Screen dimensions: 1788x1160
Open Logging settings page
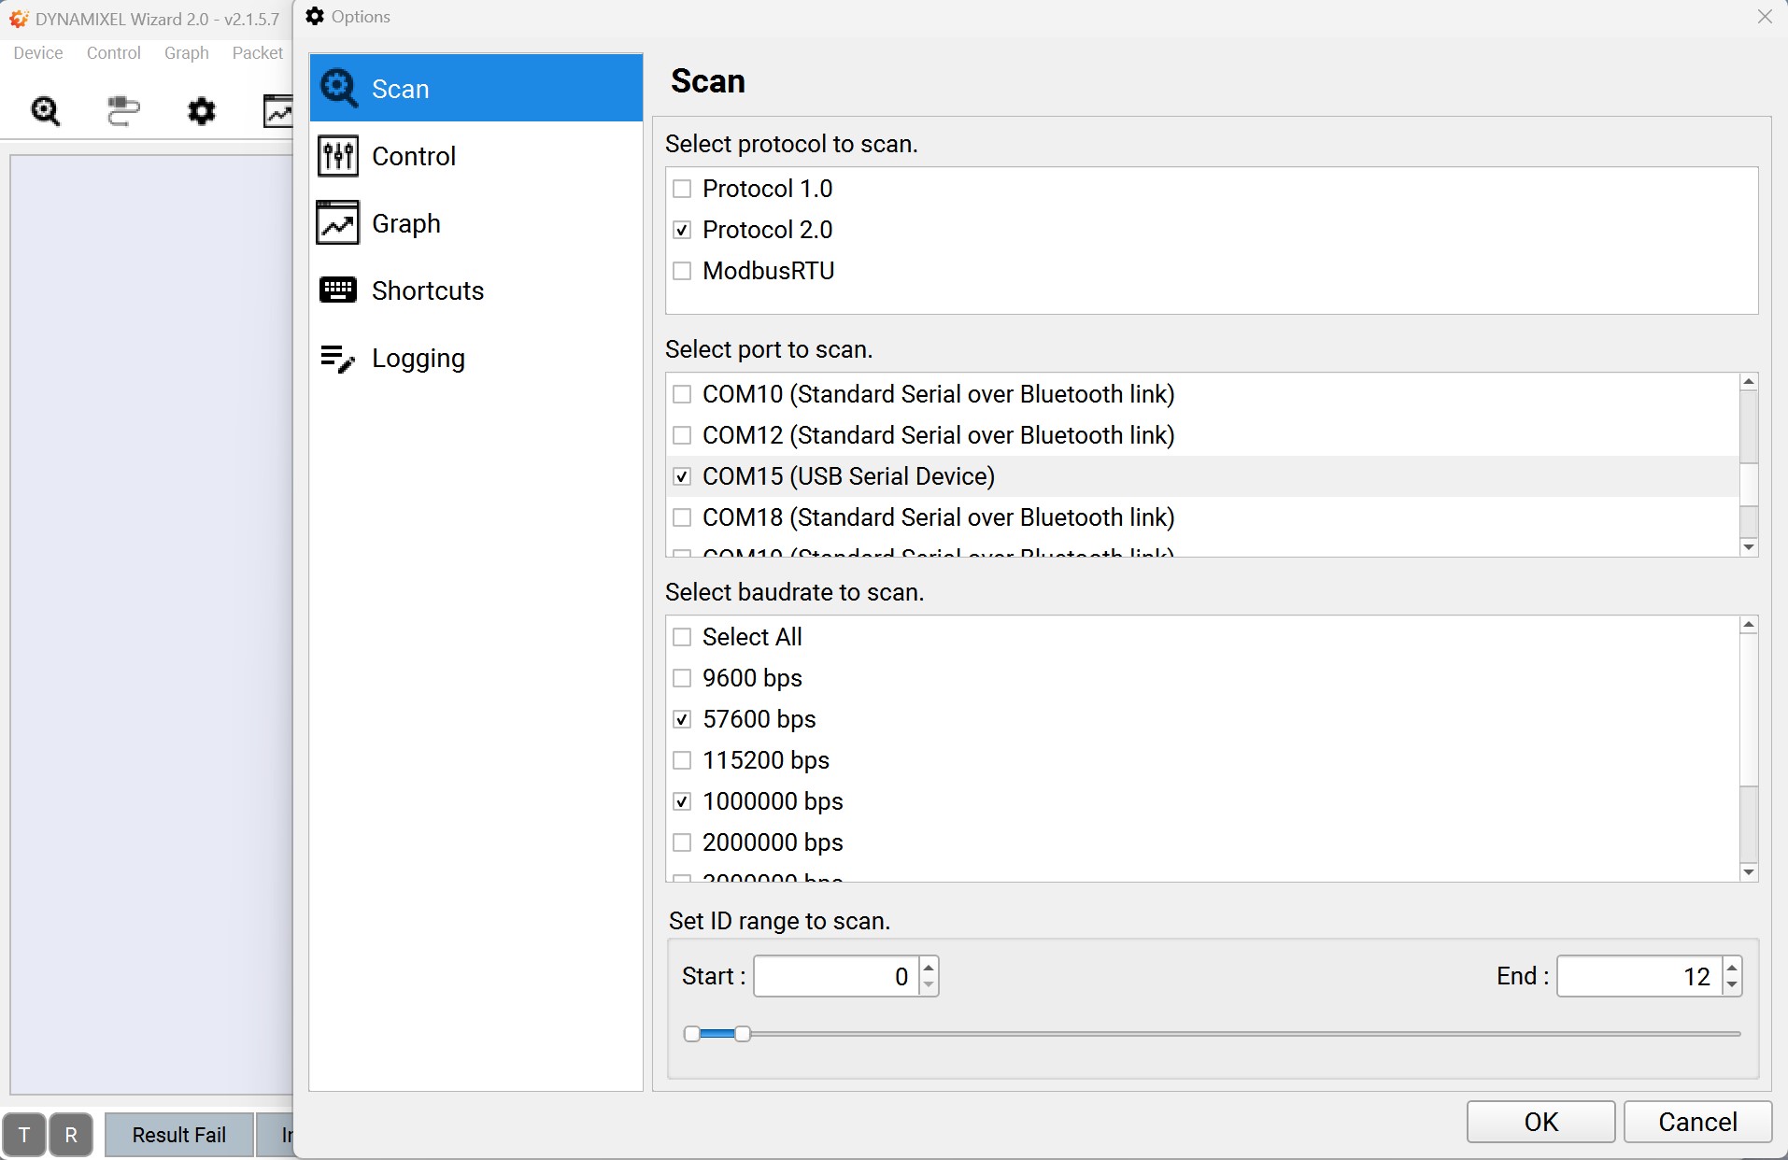[476, 358]
